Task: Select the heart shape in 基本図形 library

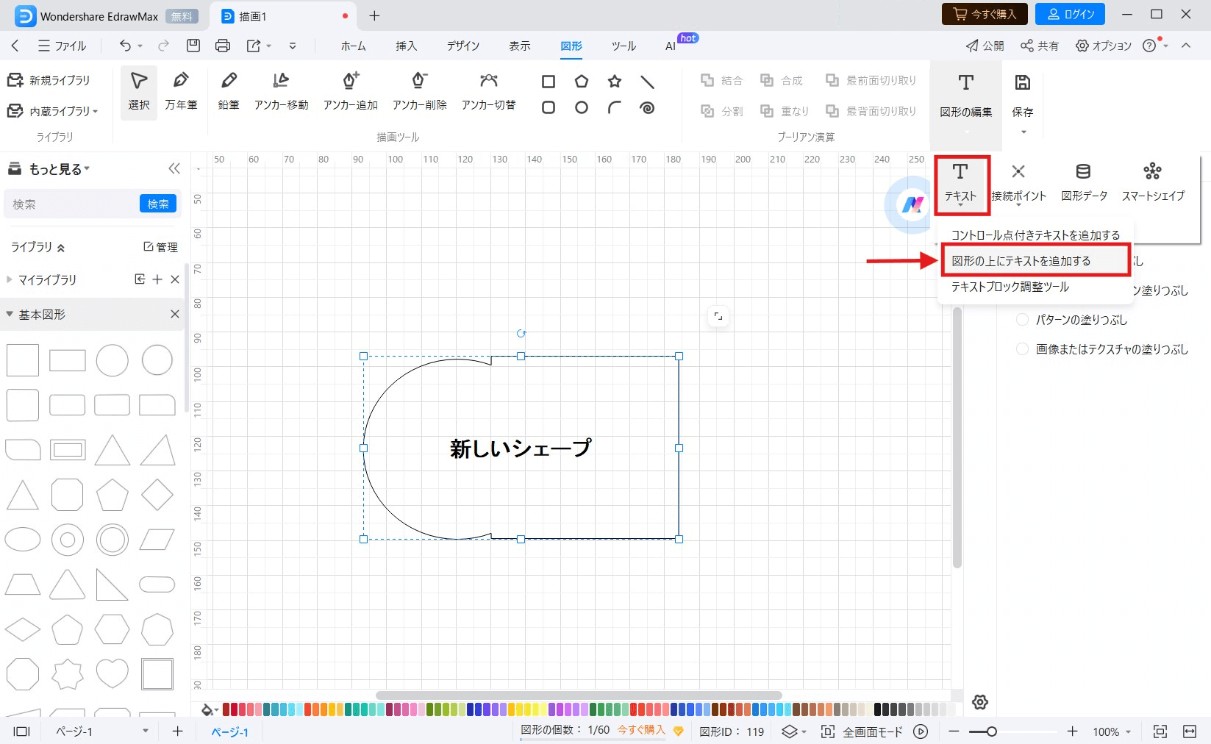Action: [x=112, y=674]
